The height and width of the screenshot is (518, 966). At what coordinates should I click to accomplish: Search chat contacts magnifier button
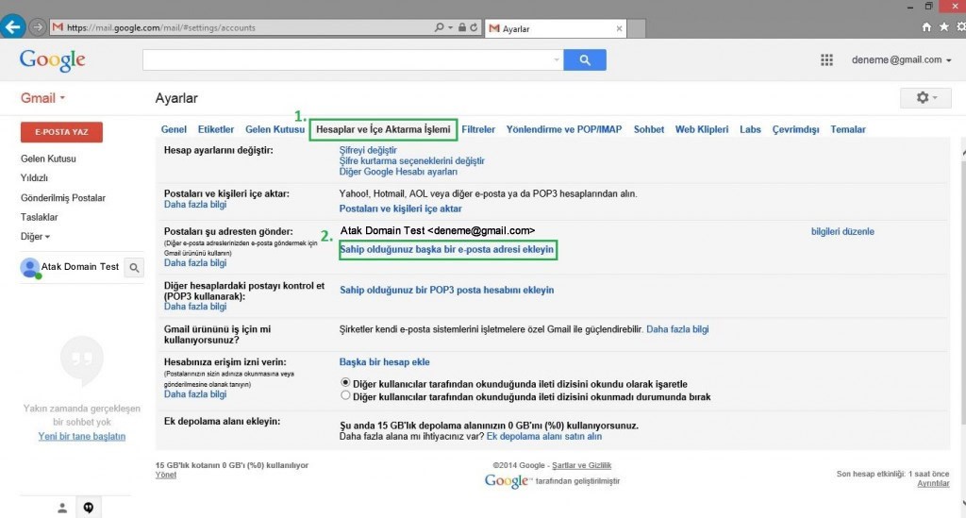pyautogui.click(x=134, y=268)
